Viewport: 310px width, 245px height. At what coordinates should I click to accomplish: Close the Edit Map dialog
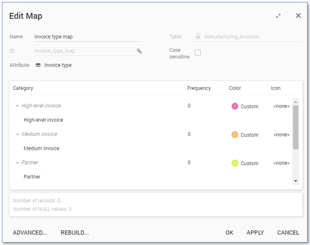click(298, 16)
